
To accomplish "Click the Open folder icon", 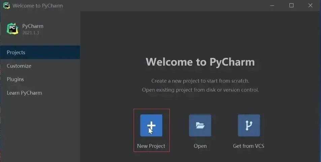I will (x=200, y=125).
